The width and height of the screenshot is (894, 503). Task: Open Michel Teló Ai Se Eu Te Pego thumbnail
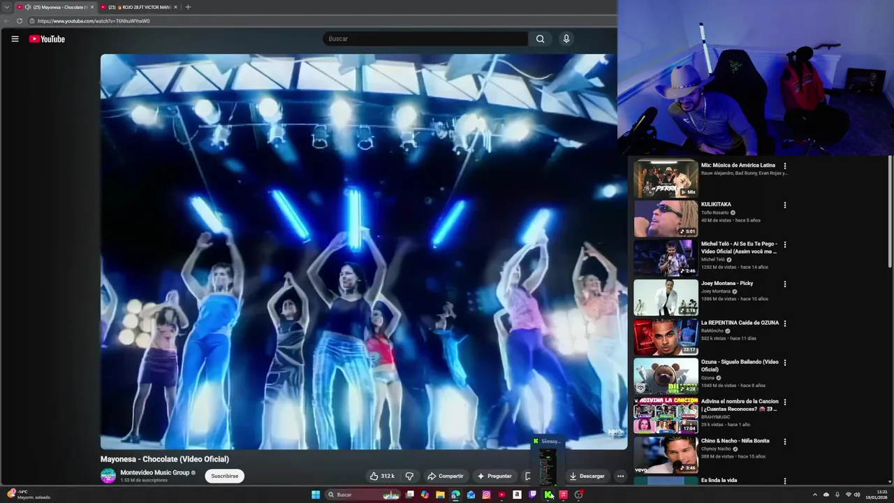click(666, 258)
